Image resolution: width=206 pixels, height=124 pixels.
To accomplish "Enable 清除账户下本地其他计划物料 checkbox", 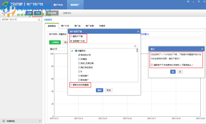I will [152, 65].
